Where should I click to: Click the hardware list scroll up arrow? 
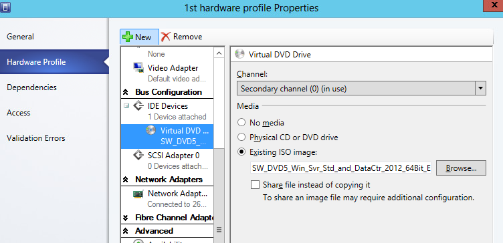tap(219, 53)
